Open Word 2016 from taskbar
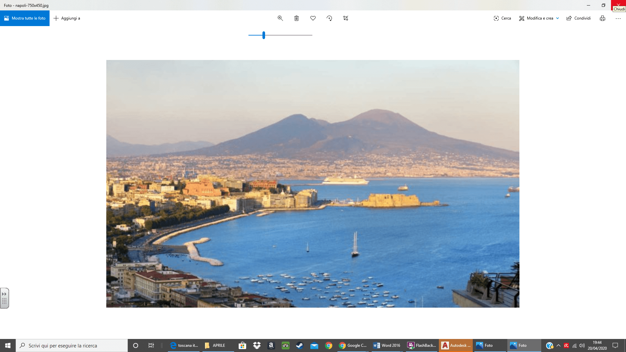626x352 pixels. 387,345
